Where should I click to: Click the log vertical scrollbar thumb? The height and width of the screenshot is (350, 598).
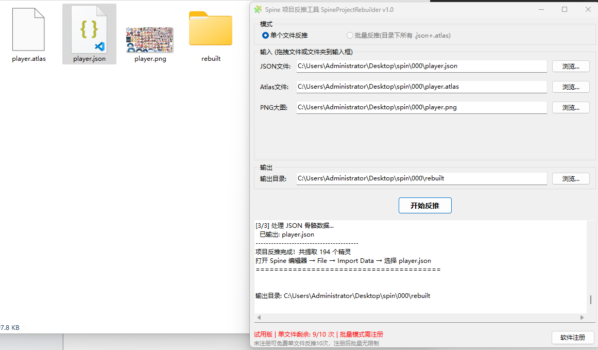tap(591, 299)
